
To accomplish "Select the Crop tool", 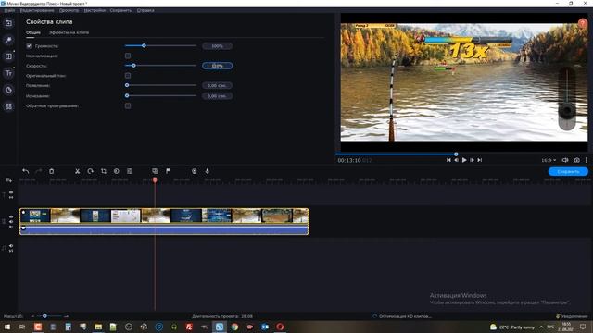I will click(103, 171).
